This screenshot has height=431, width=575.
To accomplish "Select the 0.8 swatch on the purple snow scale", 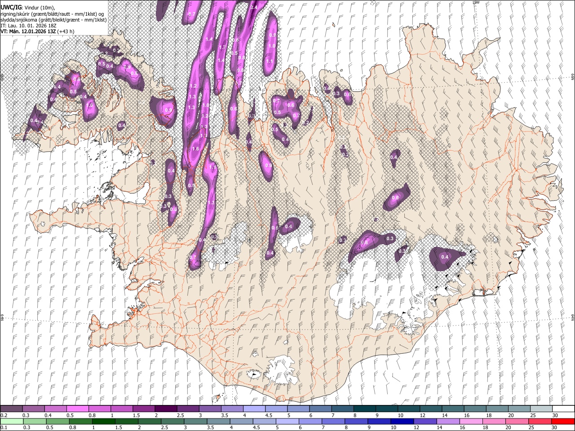I will pyautogui.click(x=99, y=409).
